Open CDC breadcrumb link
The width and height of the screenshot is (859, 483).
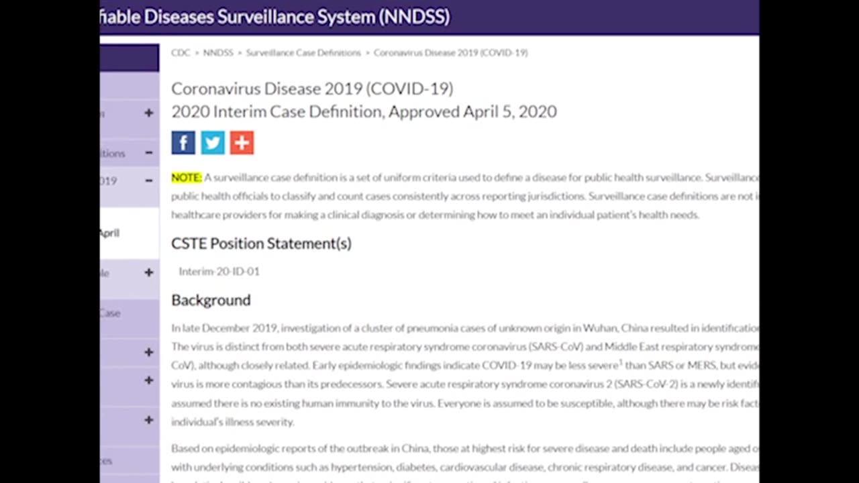[181, 52]
